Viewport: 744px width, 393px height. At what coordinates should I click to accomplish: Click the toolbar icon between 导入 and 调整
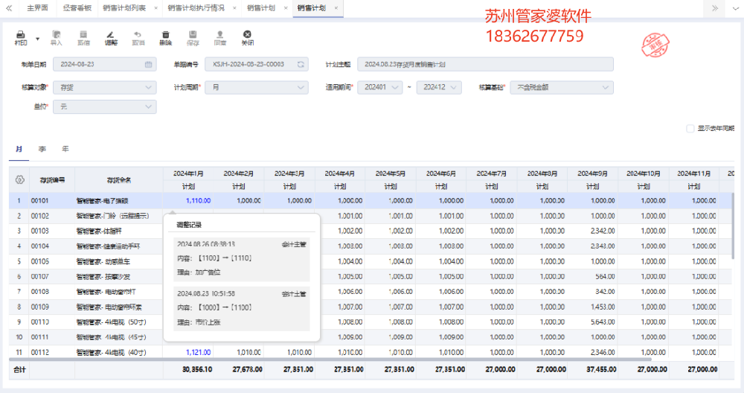(83, 35)
